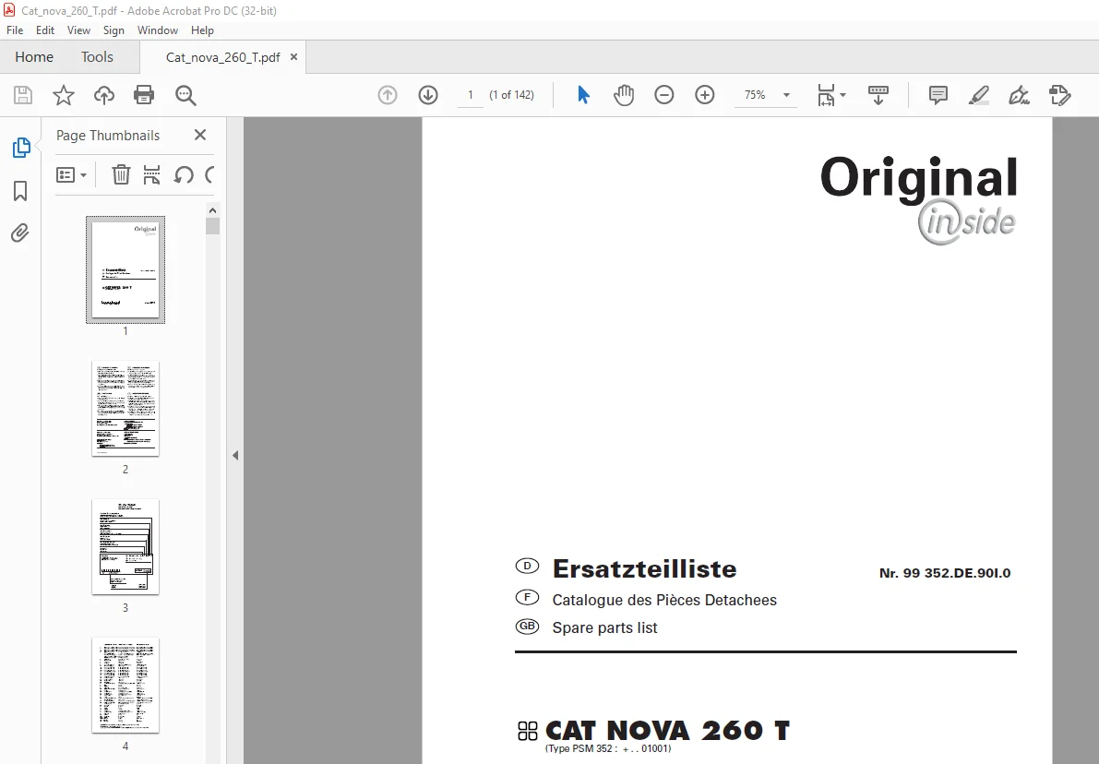
Task: Select the Highlight text tool
Action: pos(978,95)
